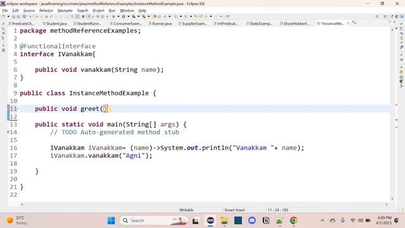Screen dimensions: 405x228
Task: Open the Help menu
Action: coord(142,11)
